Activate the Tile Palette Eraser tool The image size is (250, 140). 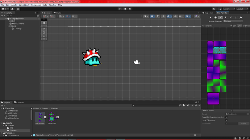pos(236,17)
